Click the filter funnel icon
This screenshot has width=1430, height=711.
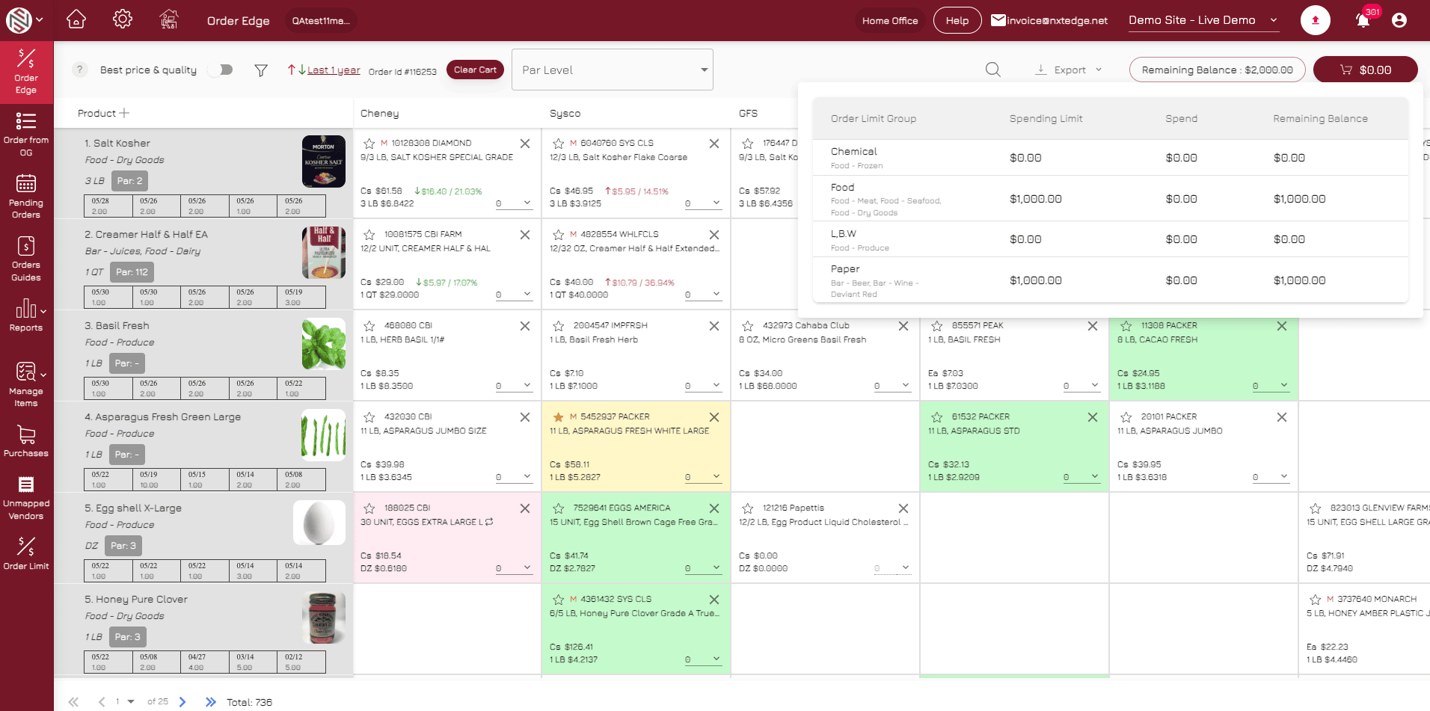coord(261,70)
